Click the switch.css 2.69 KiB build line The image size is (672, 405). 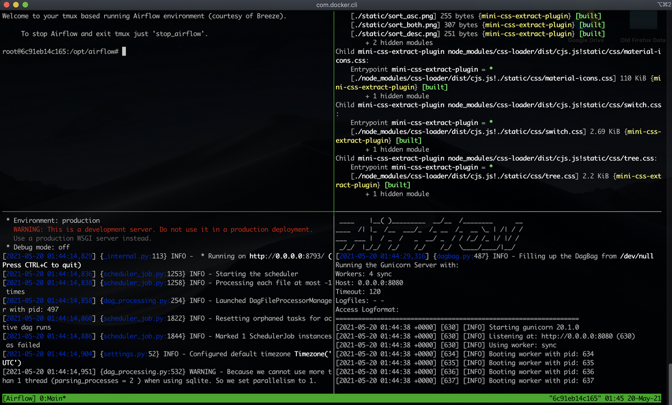pyautogui.click(x=498, y=136)
